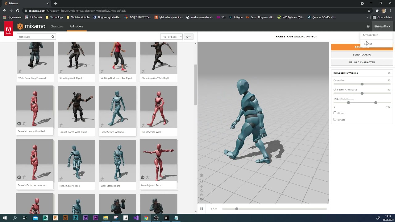
Task: Open the help question mark icon
Action: click(x=368, y=26)
